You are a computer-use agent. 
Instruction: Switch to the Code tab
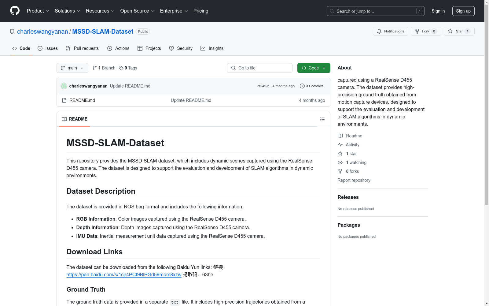tap(21, 48)
